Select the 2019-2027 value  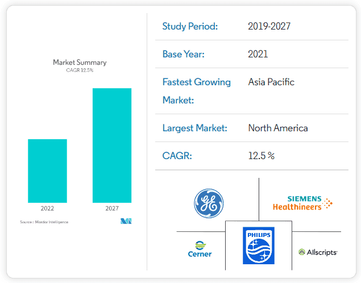pos(268,26)
